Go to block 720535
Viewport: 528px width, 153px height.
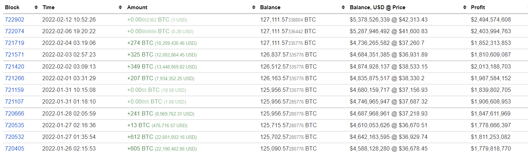(15, 125)
